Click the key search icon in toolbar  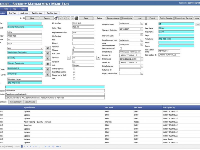56,18
